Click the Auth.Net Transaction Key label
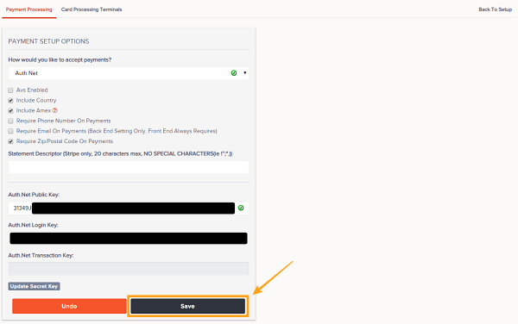 pos(41,255)
